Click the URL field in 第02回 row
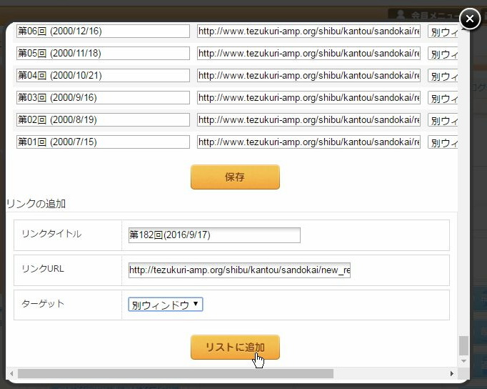 pos(308,120)
